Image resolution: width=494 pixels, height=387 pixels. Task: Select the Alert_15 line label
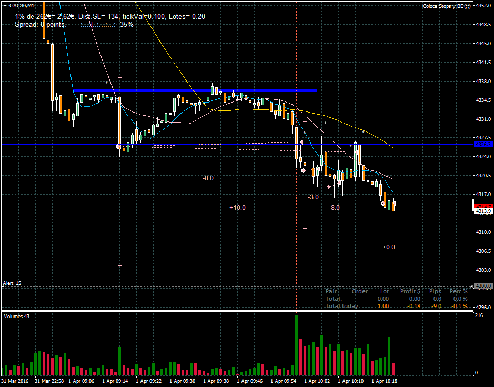tap(12, 283)
